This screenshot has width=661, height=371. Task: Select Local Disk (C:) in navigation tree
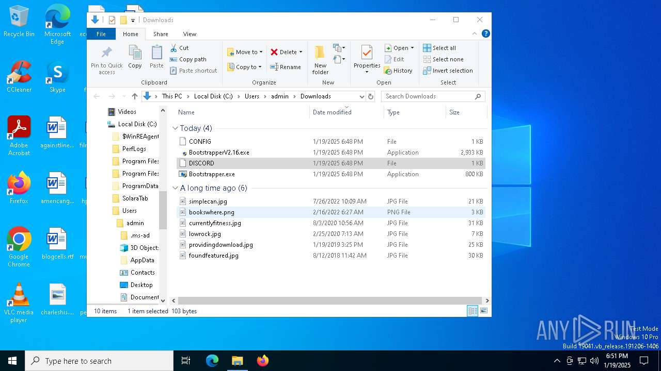tap(132, 124)
